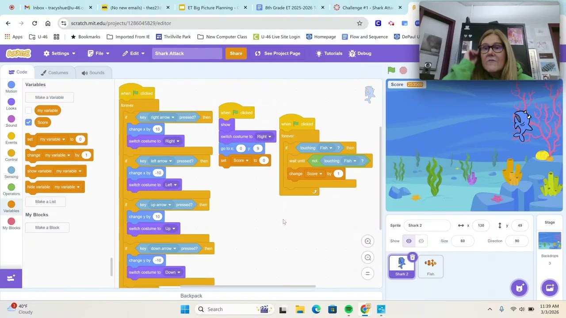
Task: Click Make a Variable
Action: [50, 97]
